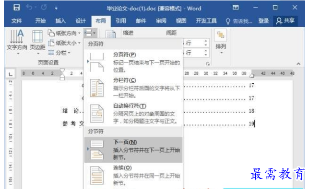Expand the 排列 dropdown arrow

pos(221,53)
